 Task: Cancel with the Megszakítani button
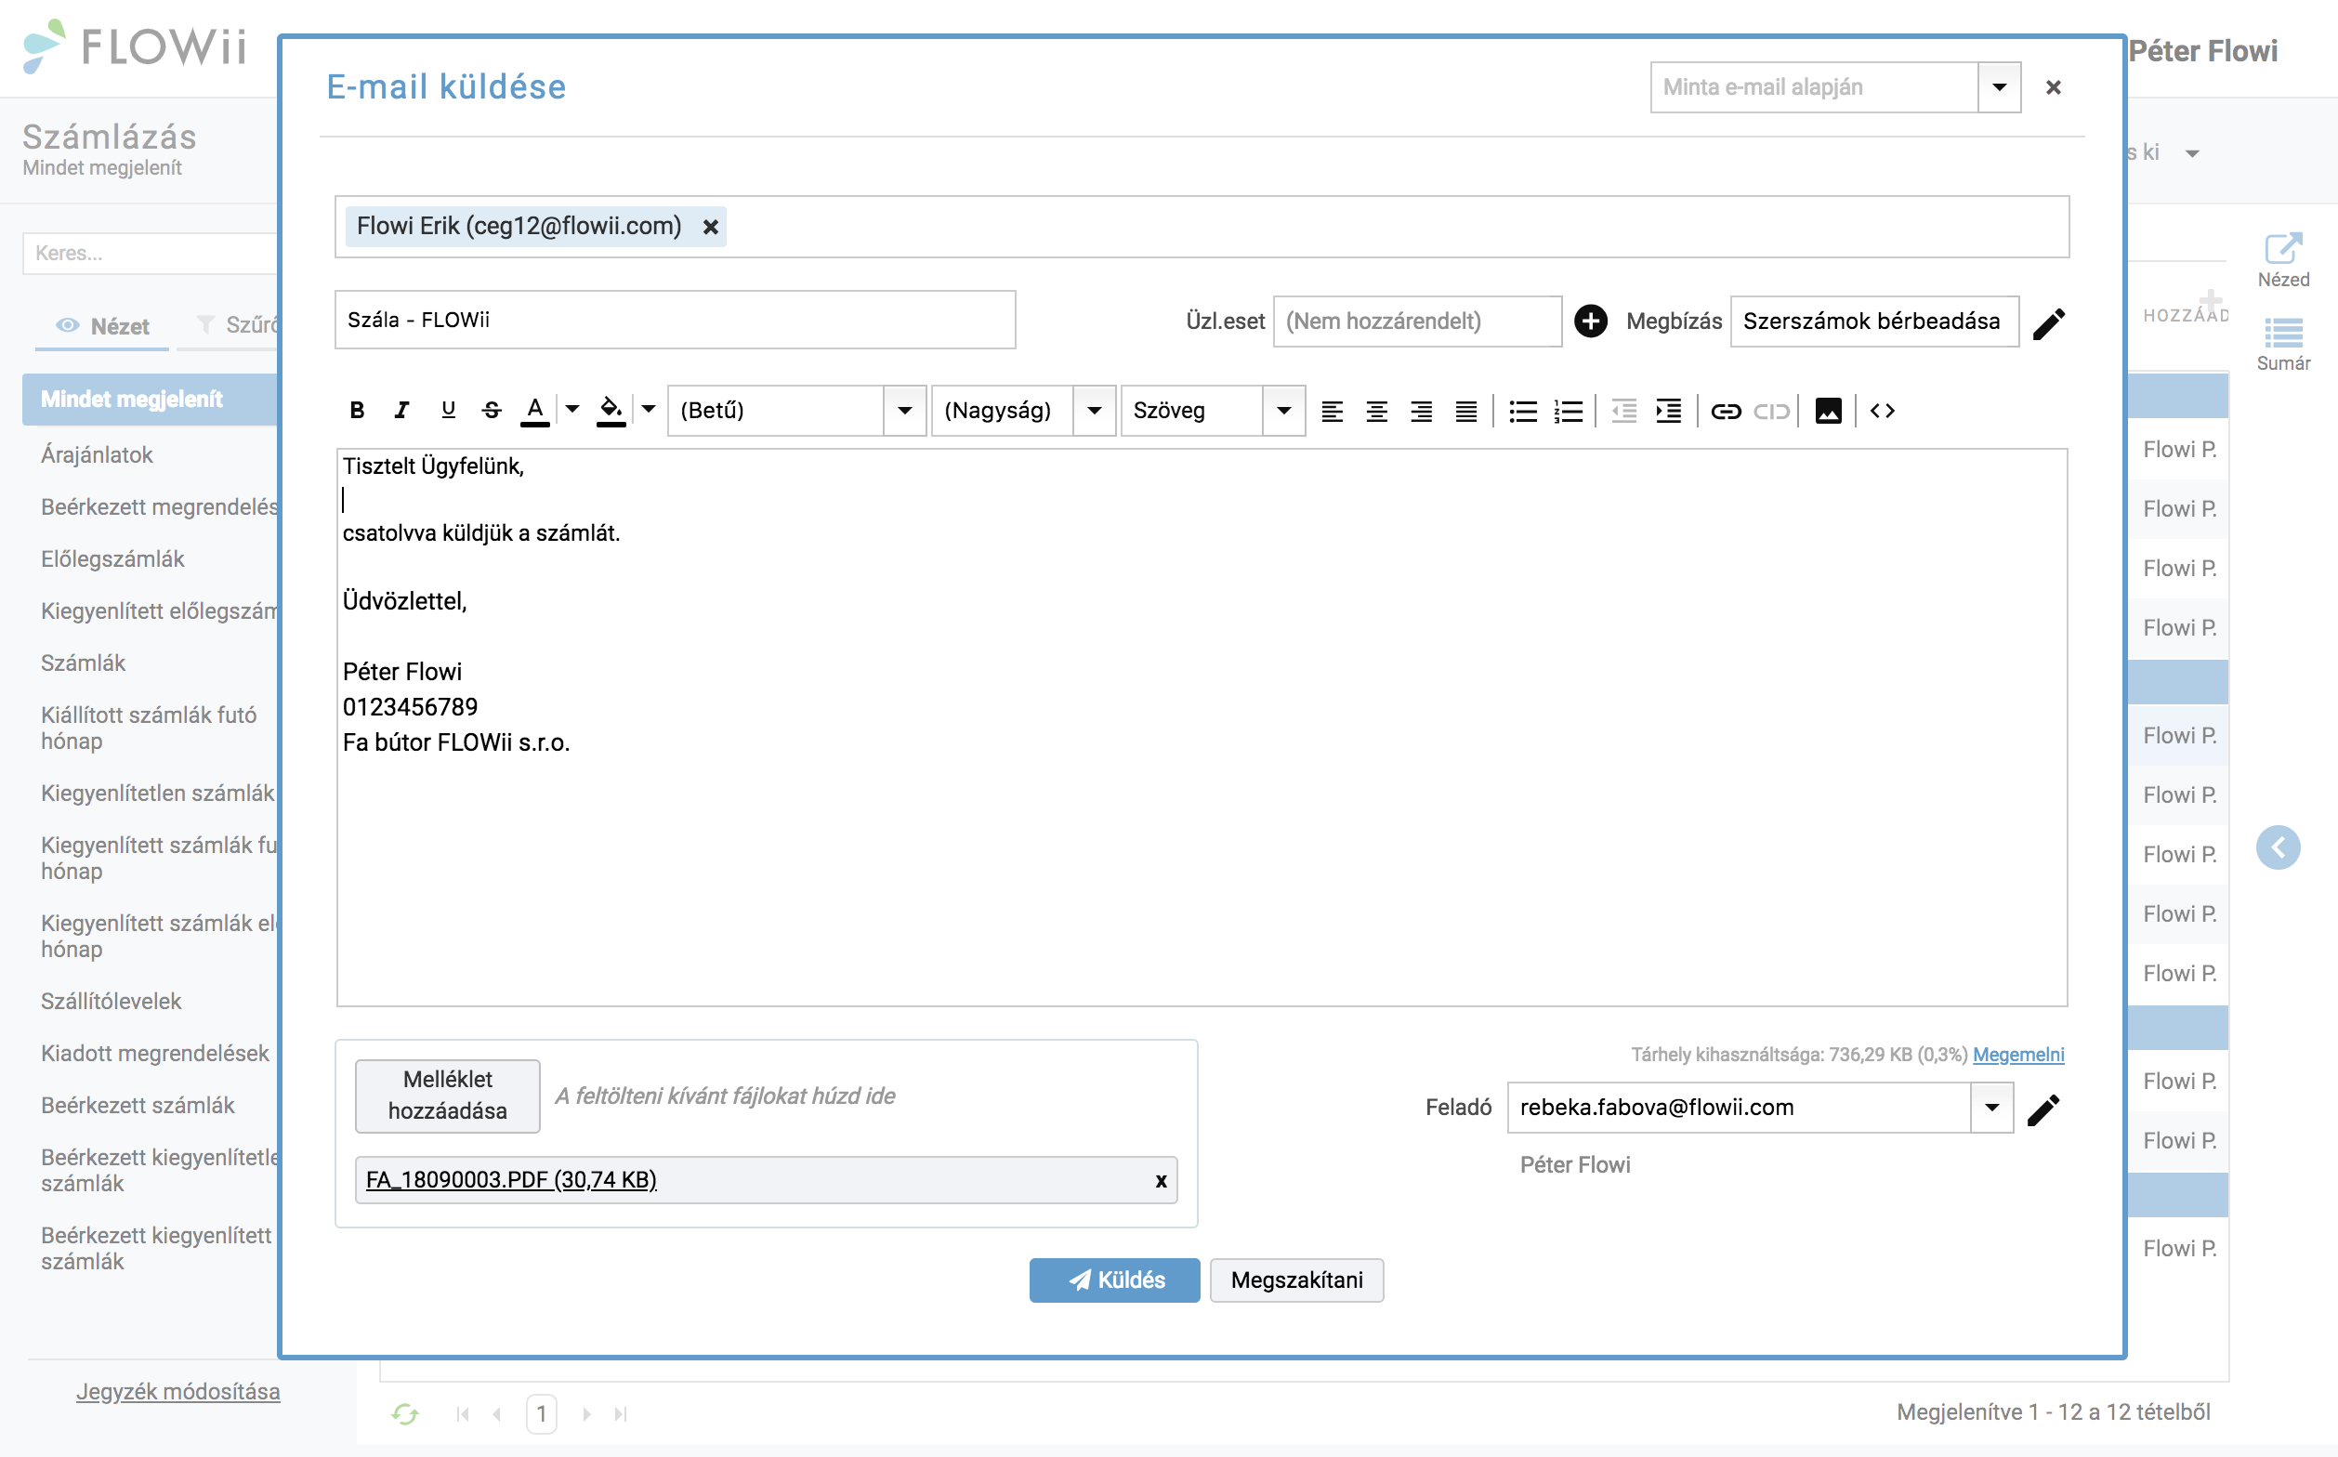click(x=1296, y=1280)
